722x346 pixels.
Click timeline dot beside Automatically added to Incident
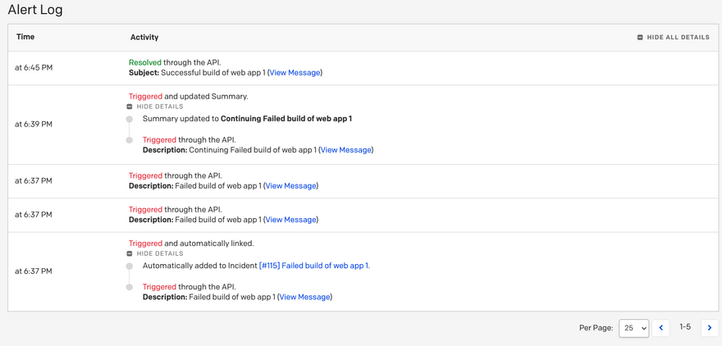coord(130,266)
